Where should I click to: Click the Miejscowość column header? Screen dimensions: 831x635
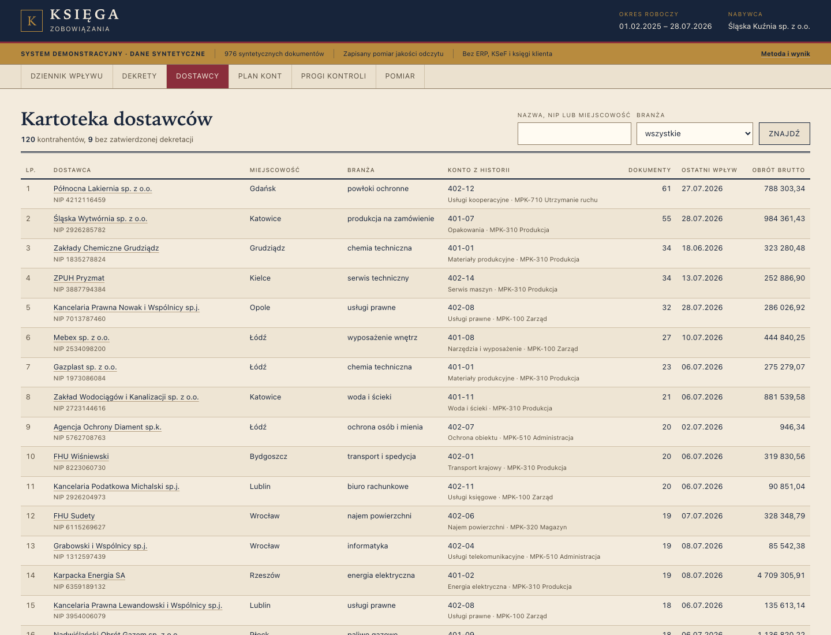click(275, 170)
